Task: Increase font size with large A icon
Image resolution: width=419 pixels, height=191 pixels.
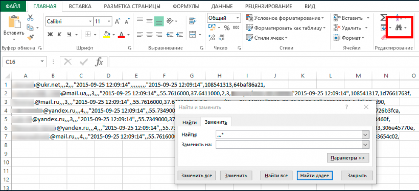Action: pyautogui.click(x=118, y=21)
